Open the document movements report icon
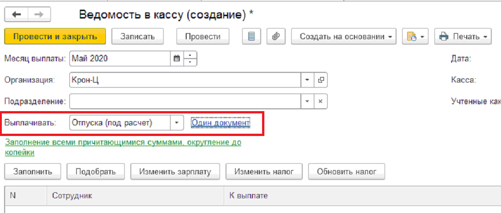The height and width of the screenshot is (213, 501). tap(252, 36)
